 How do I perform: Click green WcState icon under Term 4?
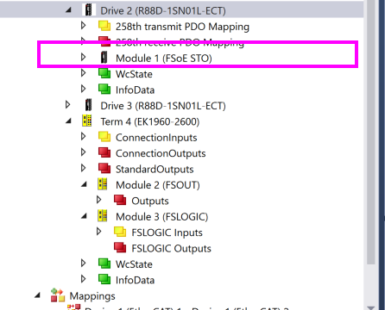click(x=104, y=263)
